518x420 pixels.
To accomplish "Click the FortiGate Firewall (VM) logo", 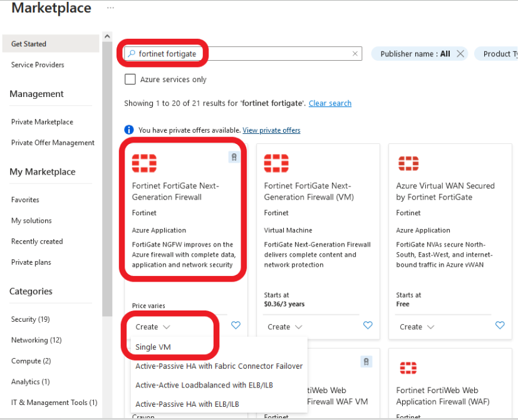I will [x=276, y=163].
